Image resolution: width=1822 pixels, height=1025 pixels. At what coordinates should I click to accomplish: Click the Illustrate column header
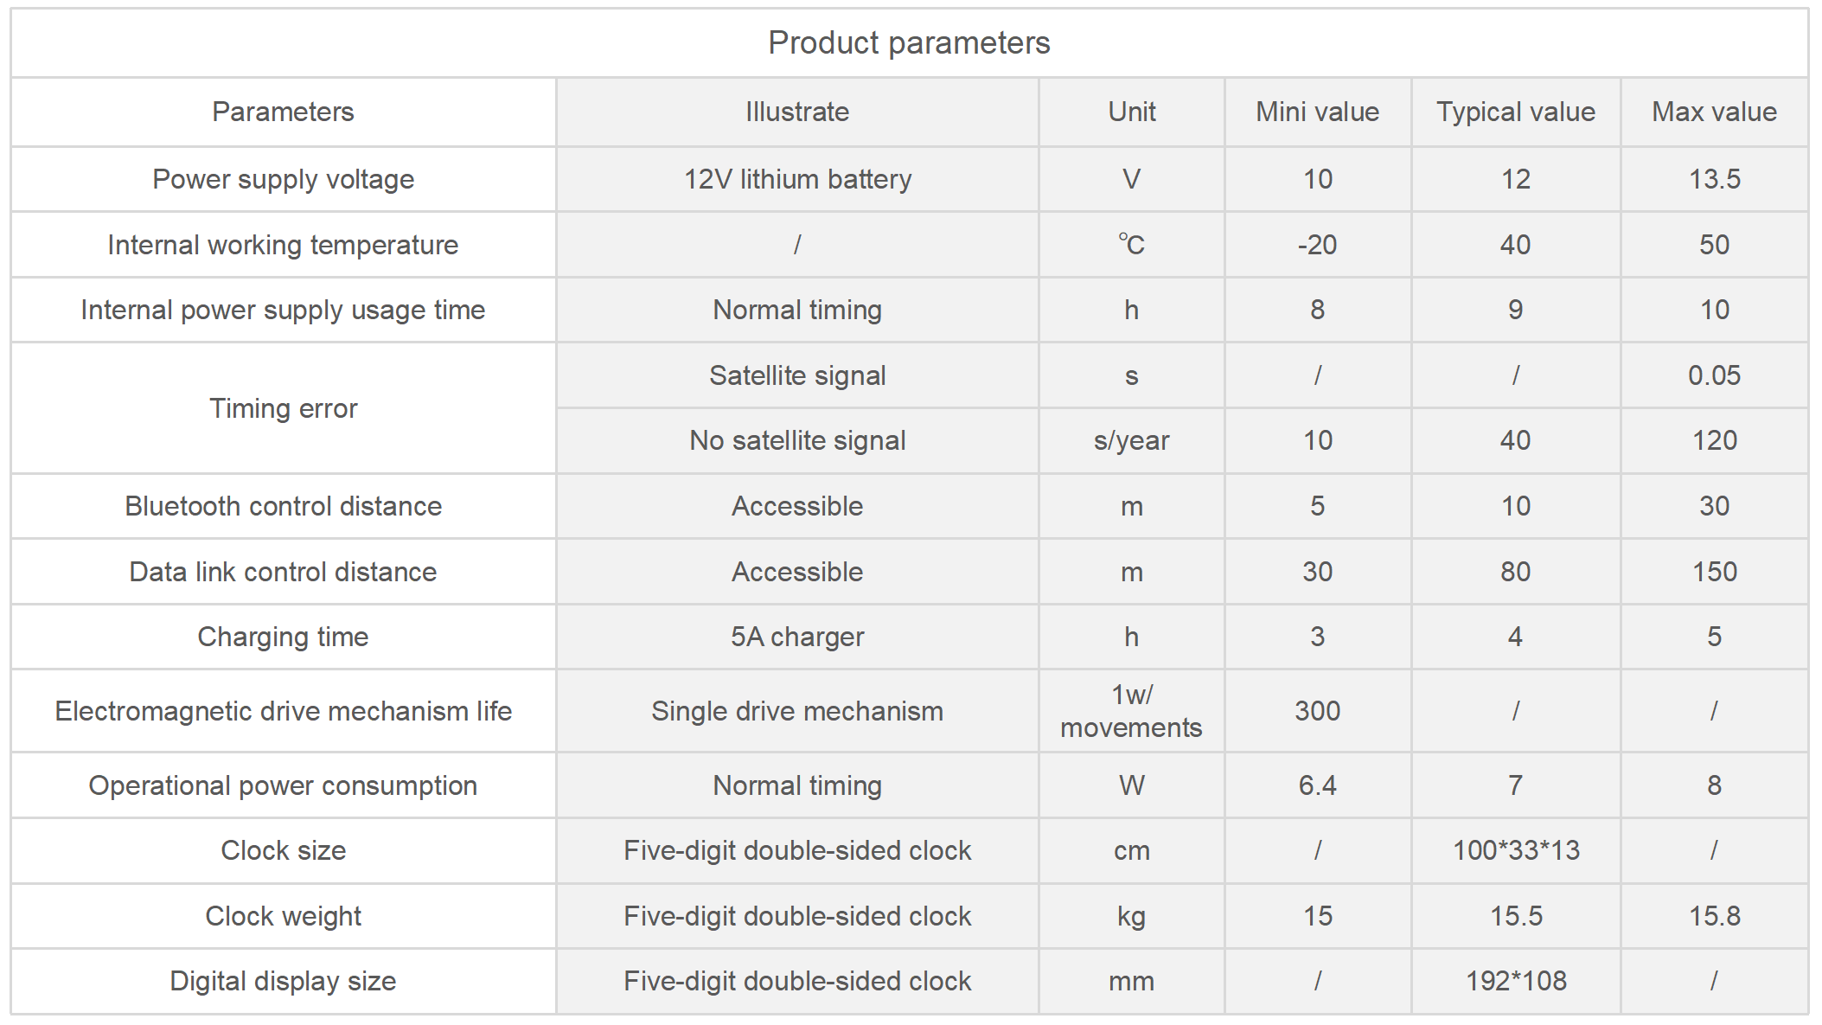pyautogui.click(x=797, y=112)
